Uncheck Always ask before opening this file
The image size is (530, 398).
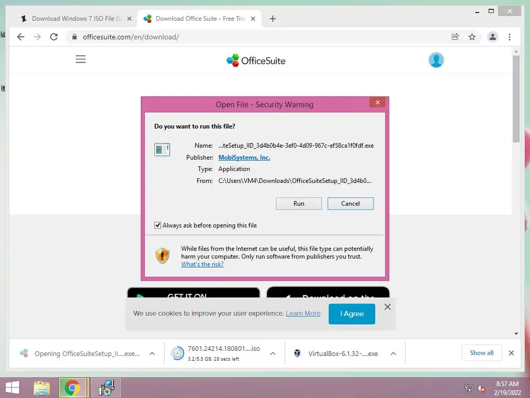(157, 225)
